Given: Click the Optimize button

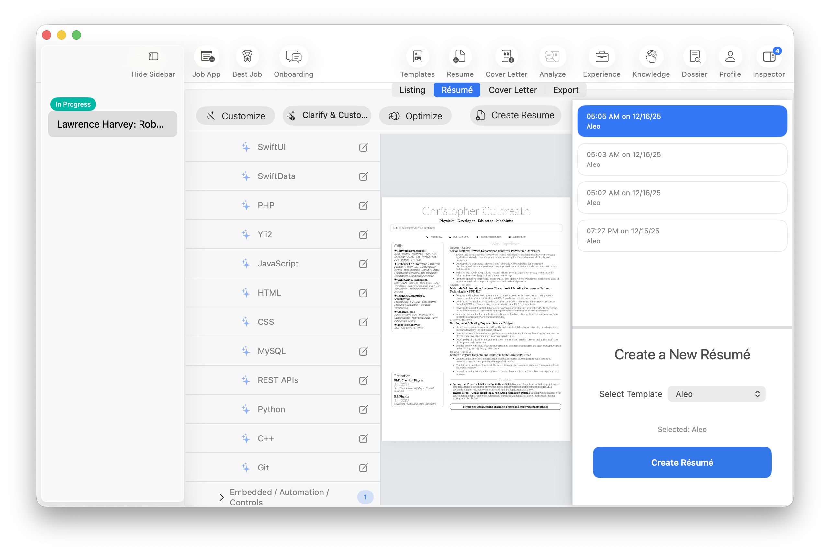Looking at the screenshot, I should click(415, 115).
